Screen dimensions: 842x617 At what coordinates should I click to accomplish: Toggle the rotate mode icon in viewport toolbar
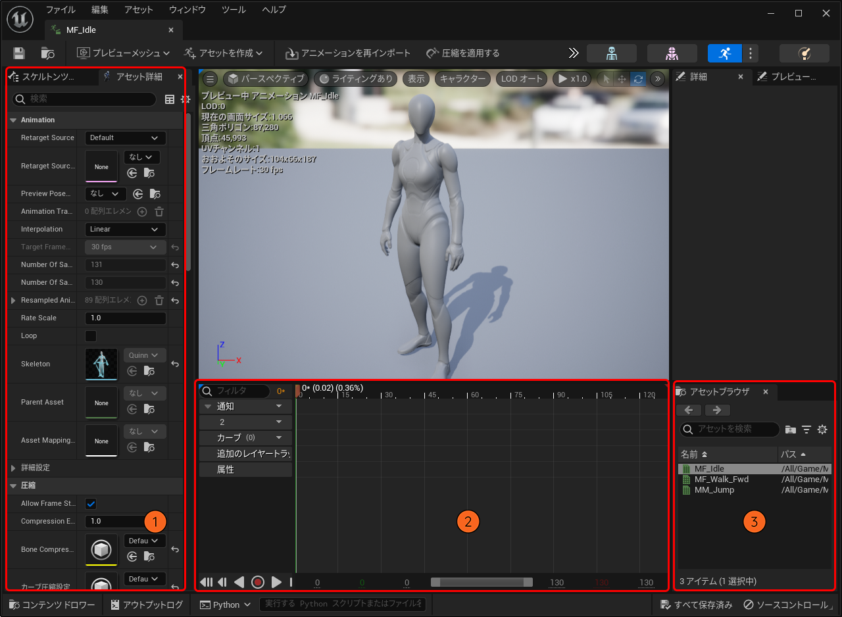click(637, 79)
